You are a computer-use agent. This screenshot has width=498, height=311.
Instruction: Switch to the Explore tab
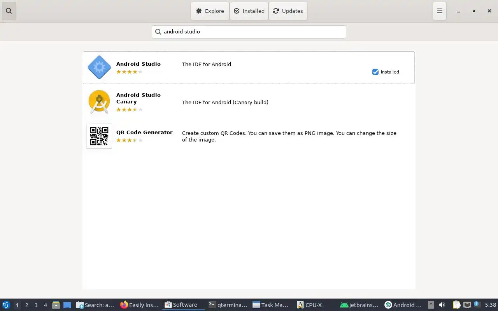pyautogui.click(x=210, y=11)
